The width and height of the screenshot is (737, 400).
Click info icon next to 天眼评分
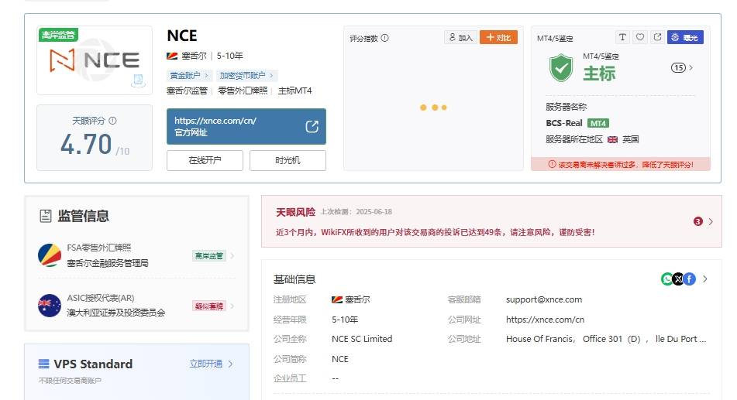[x=113, y=121]
